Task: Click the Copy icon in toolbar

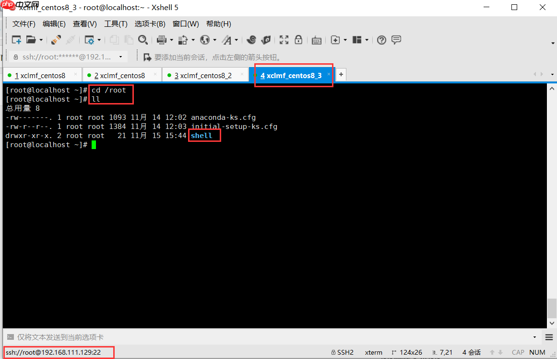Action: tap(114, 40)
